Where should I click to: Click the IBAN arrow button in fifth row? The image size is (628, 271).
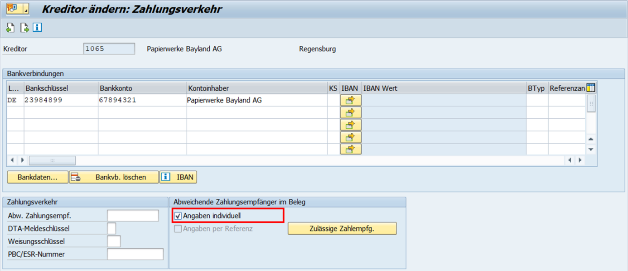pos(350,149)
